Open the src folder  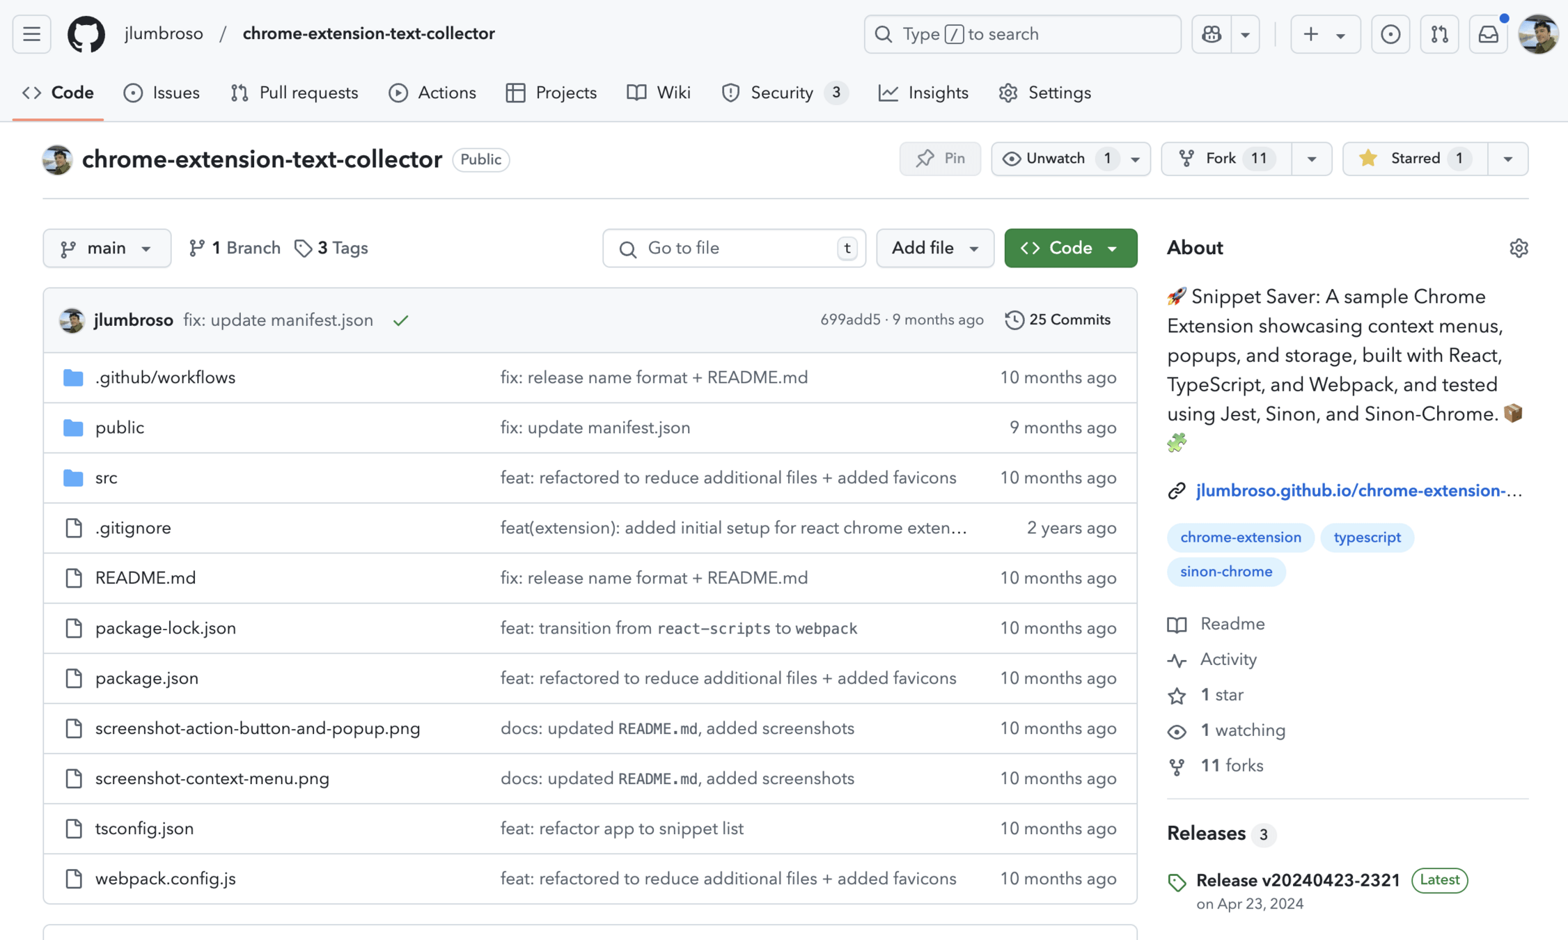pyautogui.click(x=107, y=478)
